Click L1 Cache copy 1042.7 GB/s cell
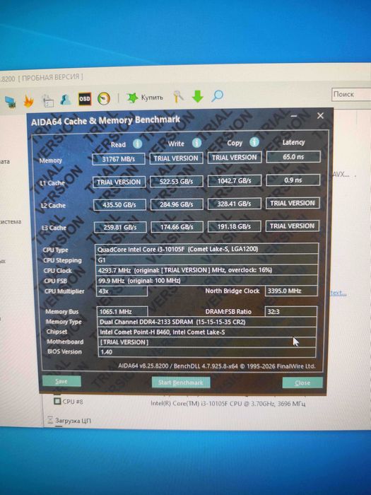Viewport: 371px width, 495px height. (235, 180)
